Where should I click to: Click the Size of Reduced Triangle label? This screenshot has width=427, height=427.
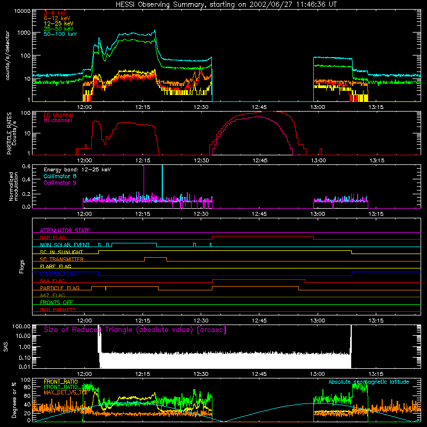tap(135, 330)
